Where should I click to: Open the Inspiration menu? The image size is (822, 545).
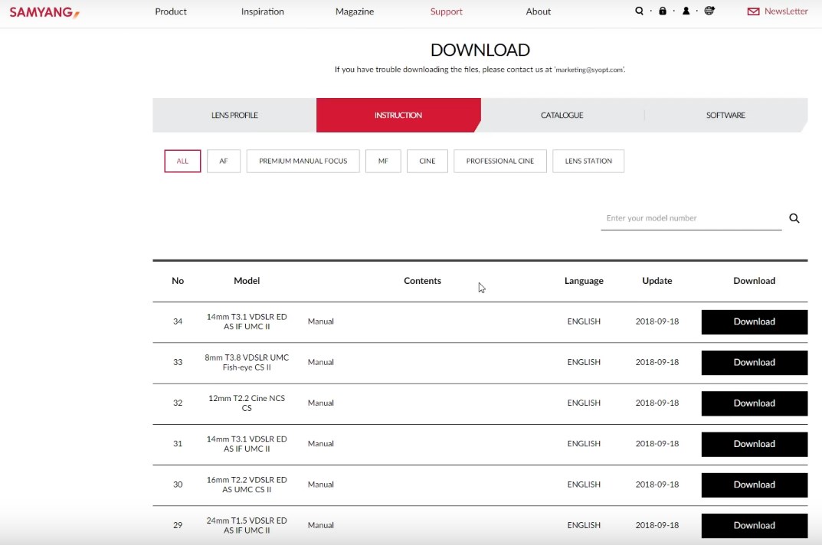tap(262, 11)
